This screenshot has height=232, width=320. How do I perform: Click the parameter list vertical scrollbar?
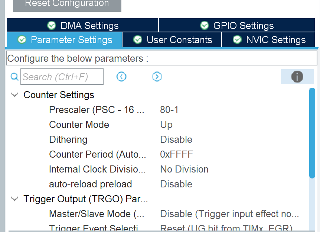click(312, 133)
